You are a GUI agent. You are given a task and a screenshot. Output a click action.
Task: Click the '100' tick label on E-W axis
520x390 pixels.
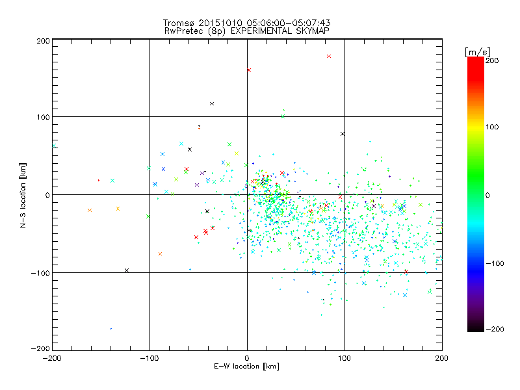[344, 358]
